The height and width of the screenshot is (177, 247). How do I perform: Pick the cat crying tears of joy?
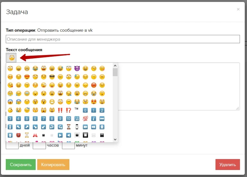[x=77, y=102]
